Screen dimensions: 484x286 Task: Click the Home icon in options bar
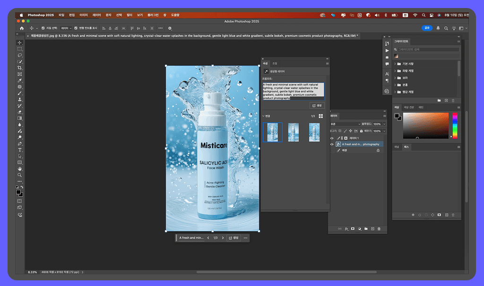pyautogui.click(x=22, y=28)
